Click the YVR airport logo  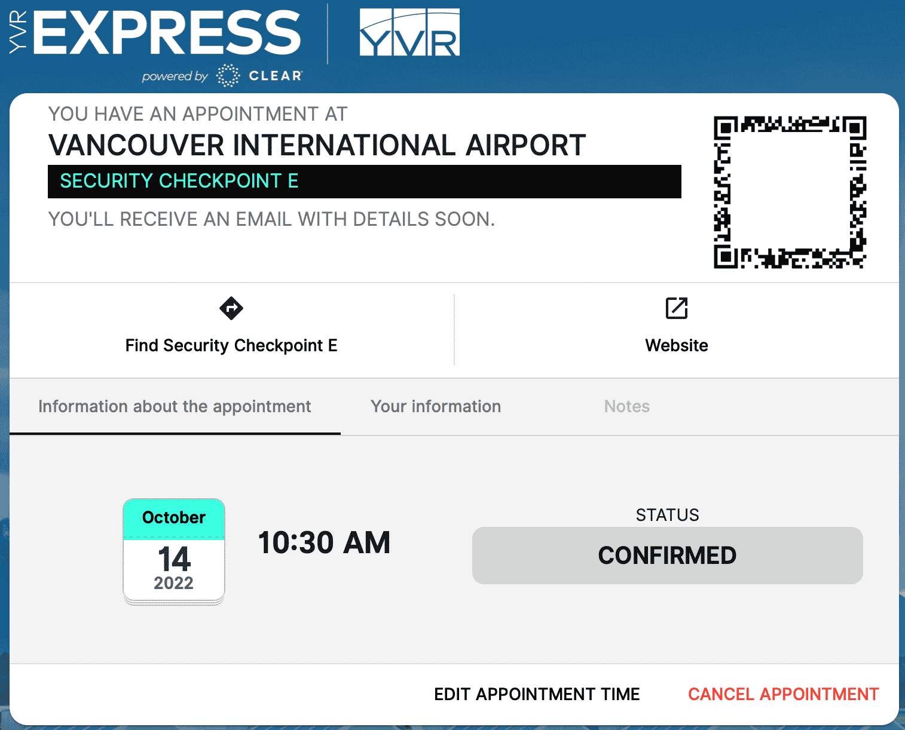pos(409,33)
